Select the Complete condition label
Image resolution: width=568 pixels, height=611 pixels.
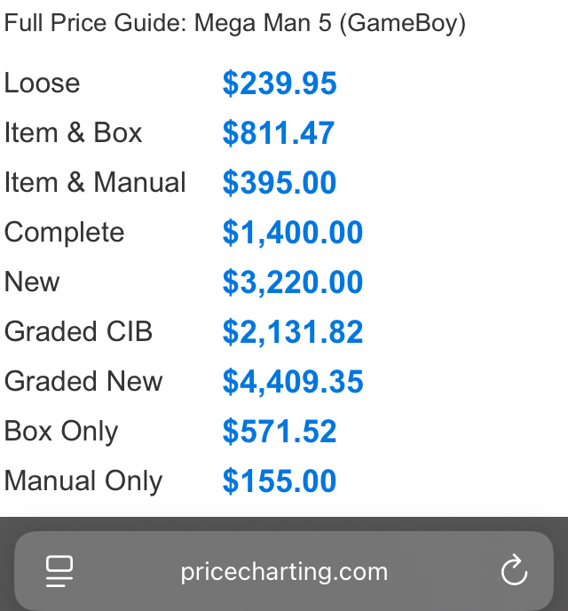pyautogui.click(x=65, y=233)
